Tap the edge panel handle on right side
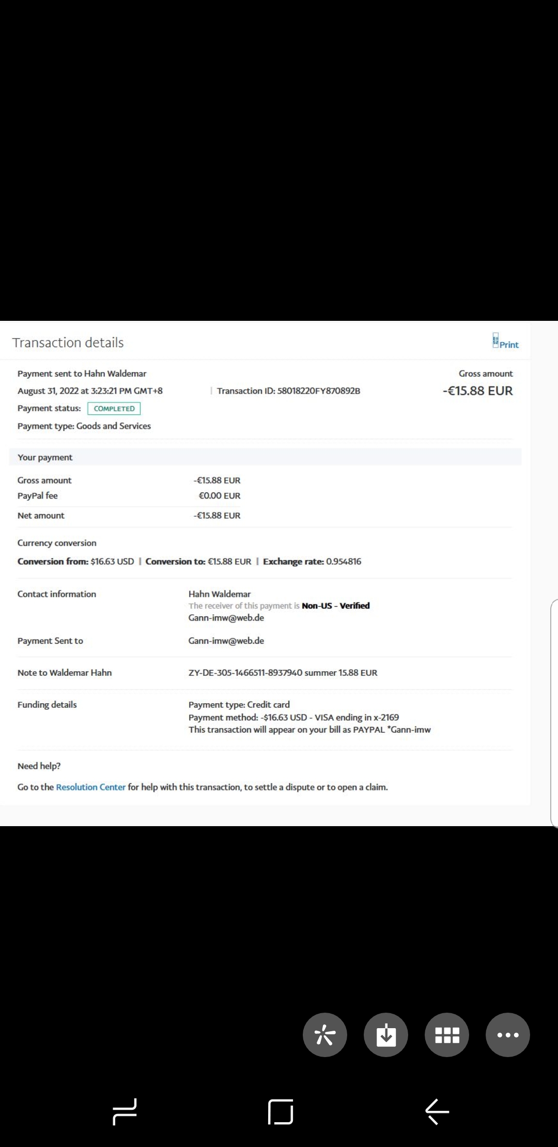This screenshot has height=1147, width=558. (554, 713)
